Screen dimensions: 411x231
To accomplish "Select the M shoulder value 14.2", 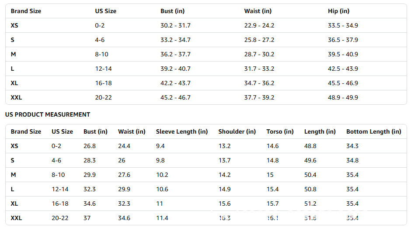I will click(224, 175).
